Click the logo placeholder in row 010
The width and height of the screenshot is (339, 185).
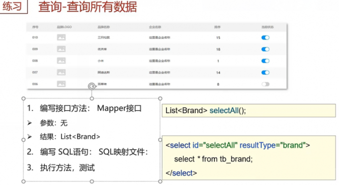61,37
